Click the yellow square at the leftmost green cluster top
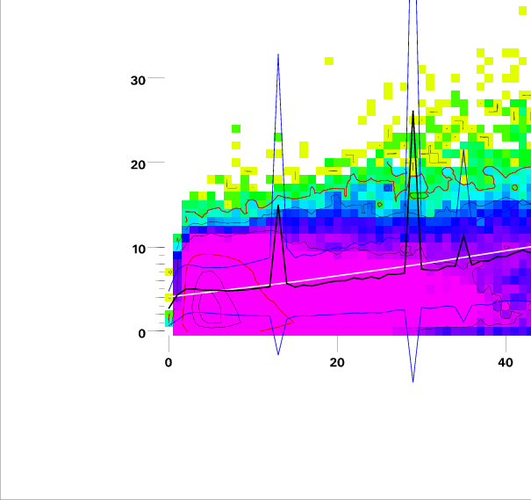 coord(236,128)
